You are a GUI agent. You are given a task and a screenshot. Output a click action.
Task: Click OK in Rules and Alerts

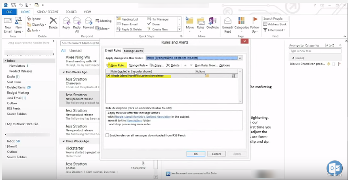[196, 154]
